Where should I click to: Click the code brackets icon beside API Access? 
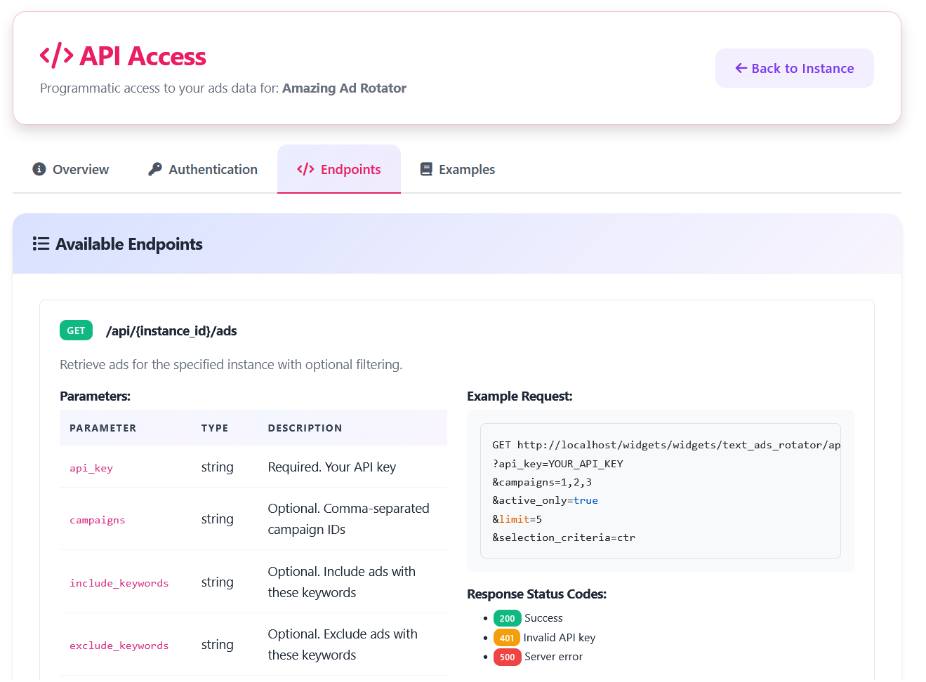(56, 55)
